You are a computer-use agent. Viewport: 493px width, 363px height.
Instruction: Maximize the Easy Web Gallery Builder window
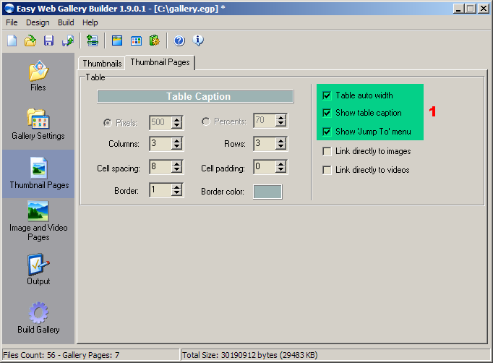pyautogui.click(x=471, y=9)
